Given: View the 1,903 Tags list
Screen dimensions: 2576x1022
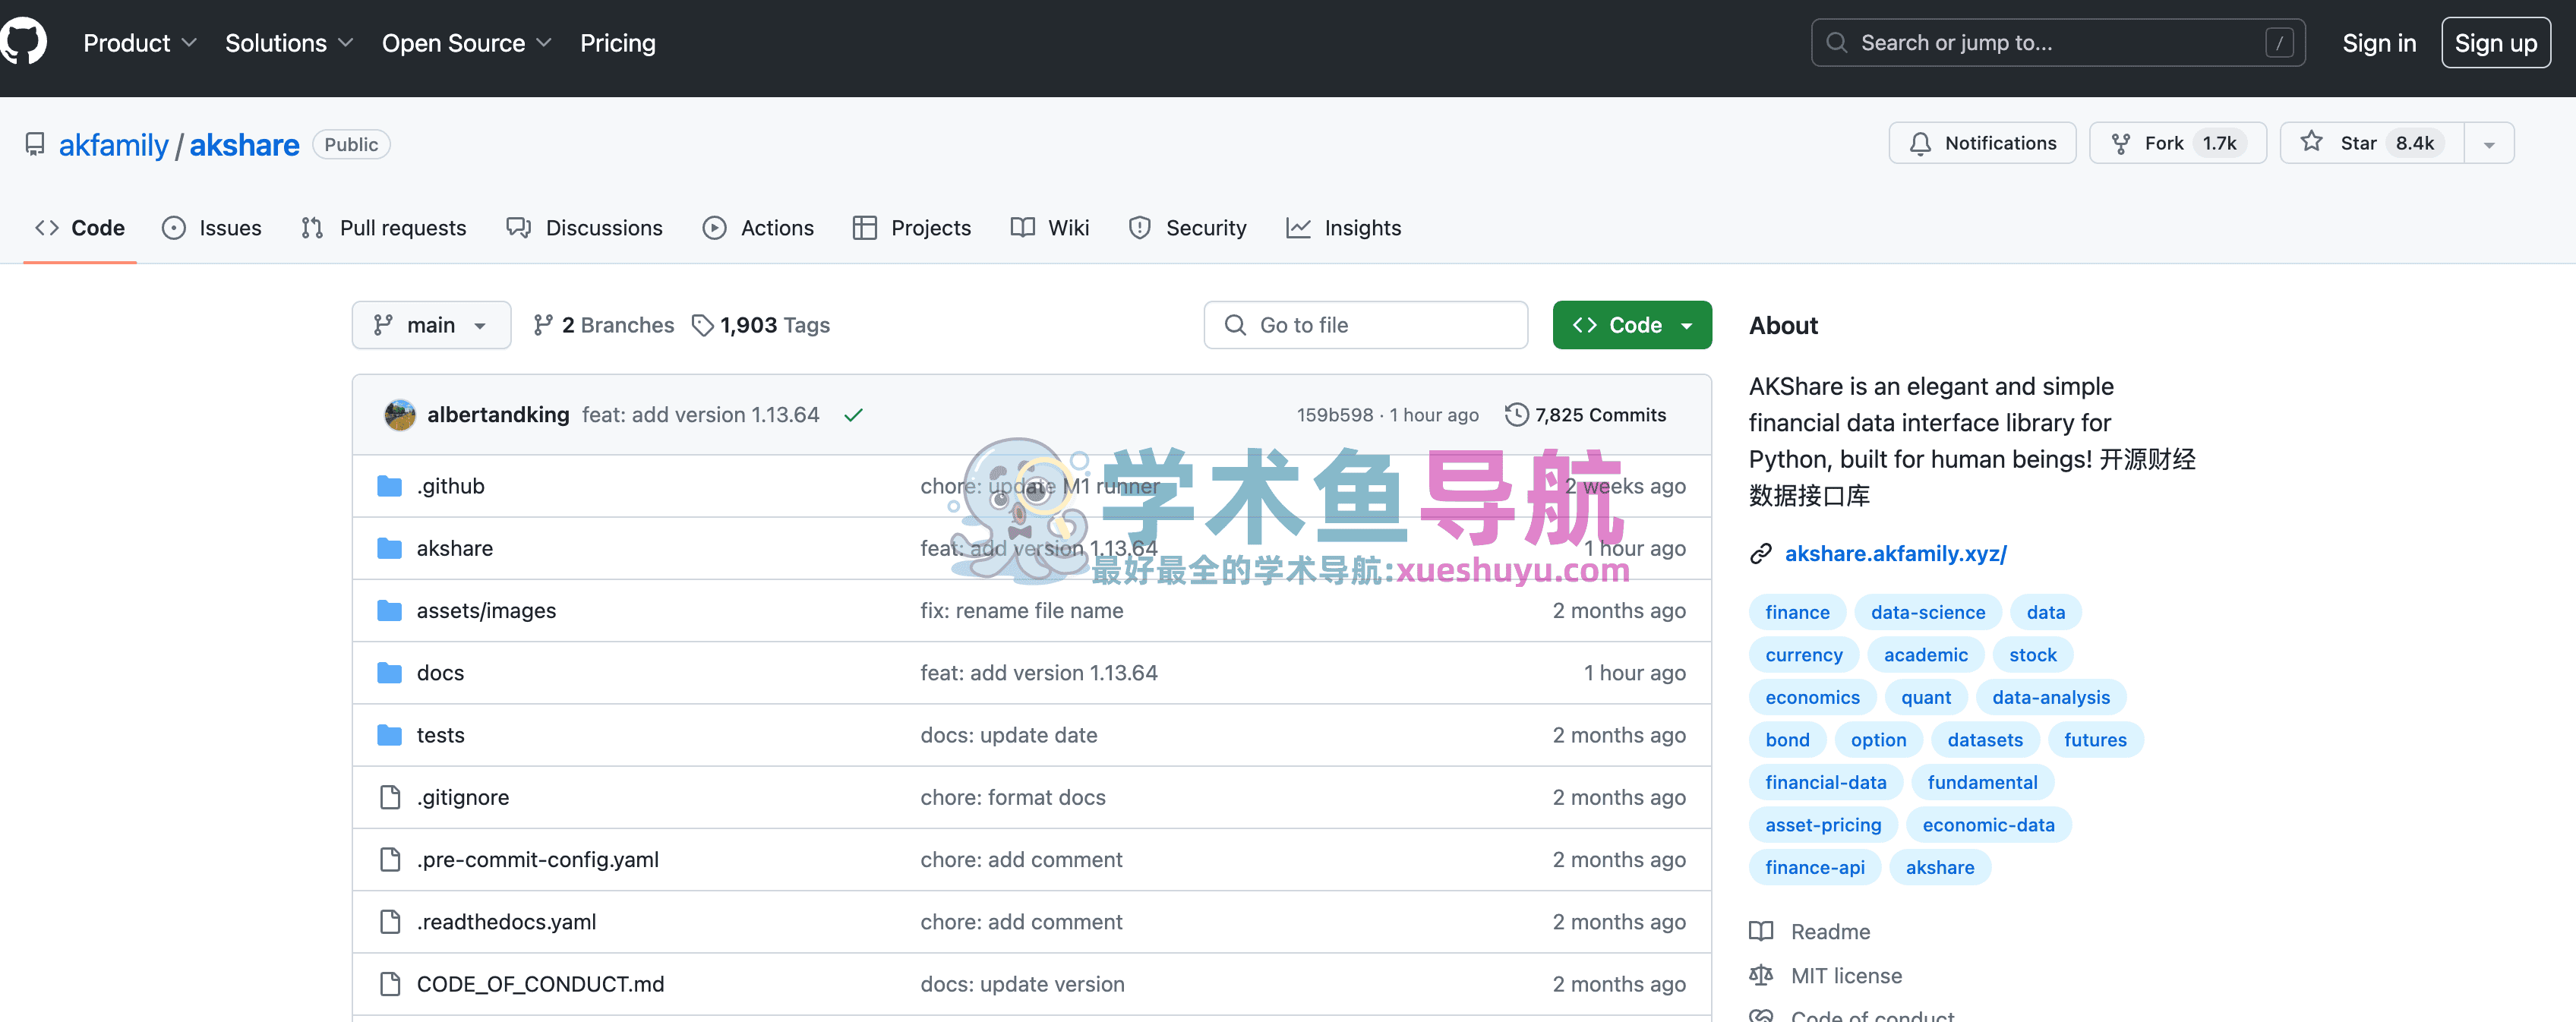Looking at the screenshot, I should point(761,325).
